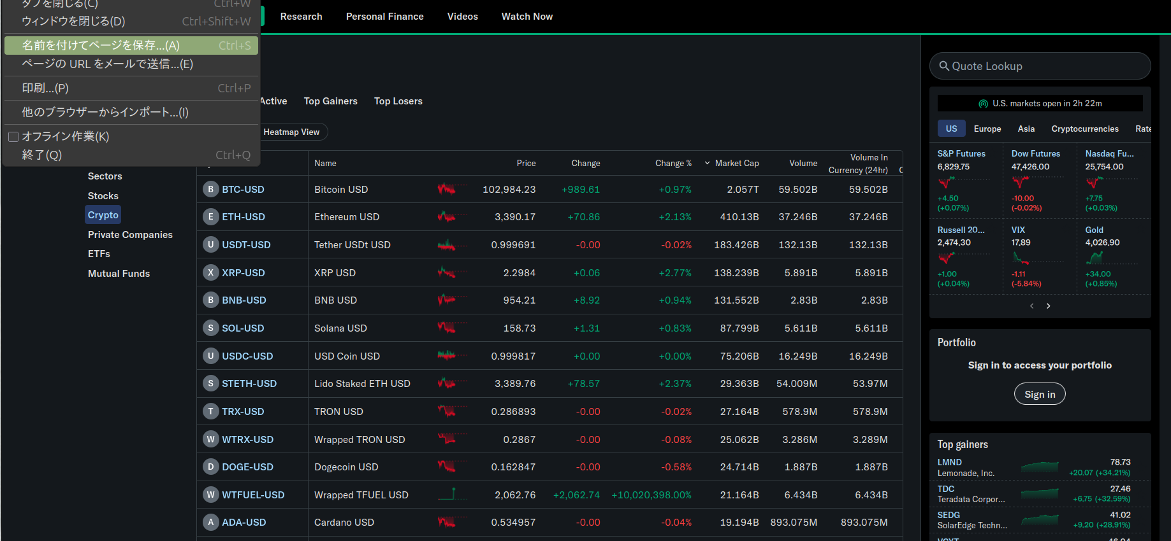1171x541 pixels.
Task: Open the Cryptocurrencies markets tab
Action: coord(1084,129)
